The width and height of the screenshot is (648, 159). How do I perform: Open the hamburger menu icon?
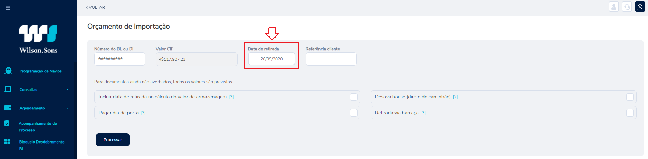(8, 8)
